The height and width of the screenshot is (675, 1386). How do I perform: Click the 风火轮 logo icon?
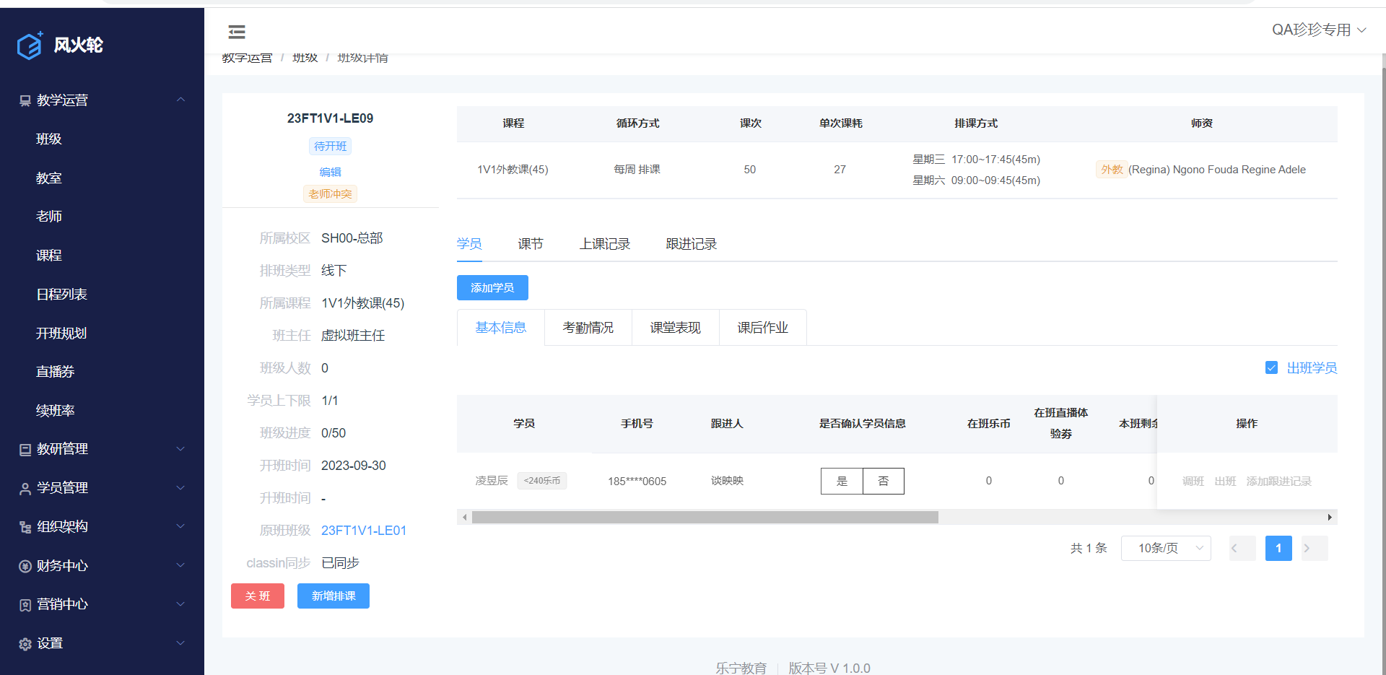click(30, 45)
